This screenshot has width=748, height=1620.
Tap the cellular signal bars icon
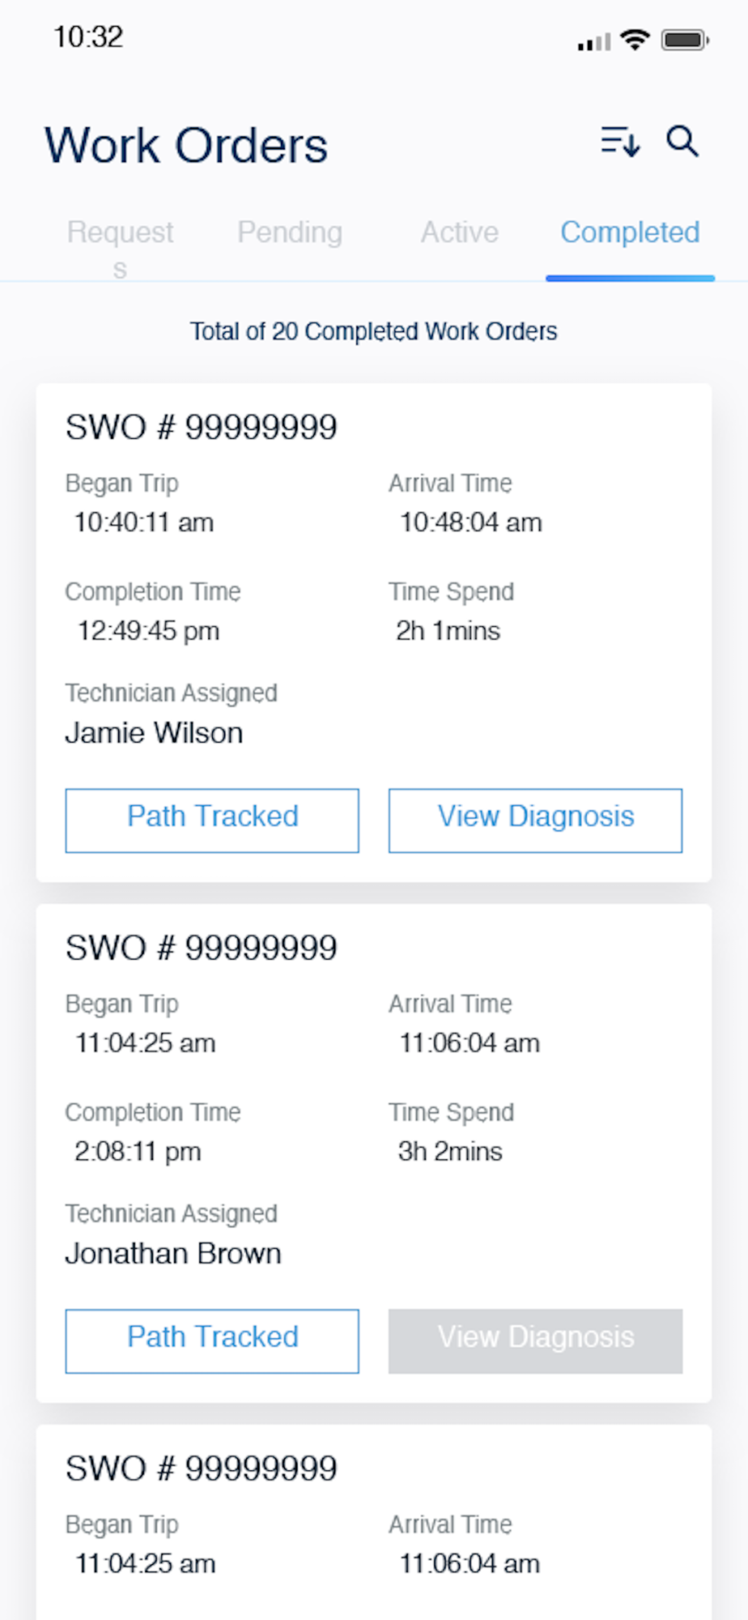pyautogui.click(x=594, y=41)
